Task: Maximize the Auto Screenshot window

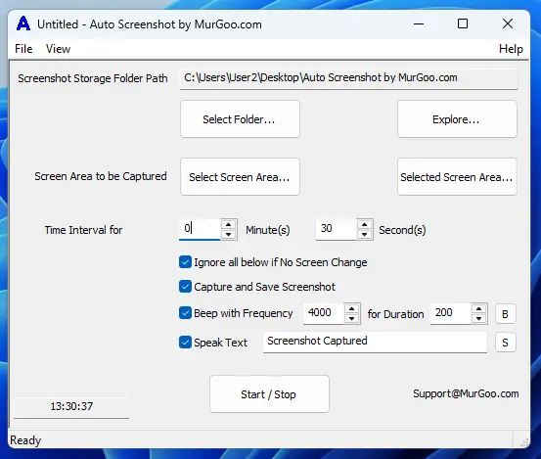Action: 463,24
